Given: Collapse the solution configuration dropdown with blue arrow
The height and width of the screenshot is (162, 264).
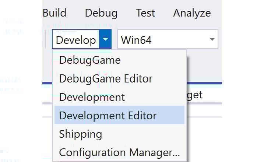Looking at the screenshot, I should click(105, 39).
